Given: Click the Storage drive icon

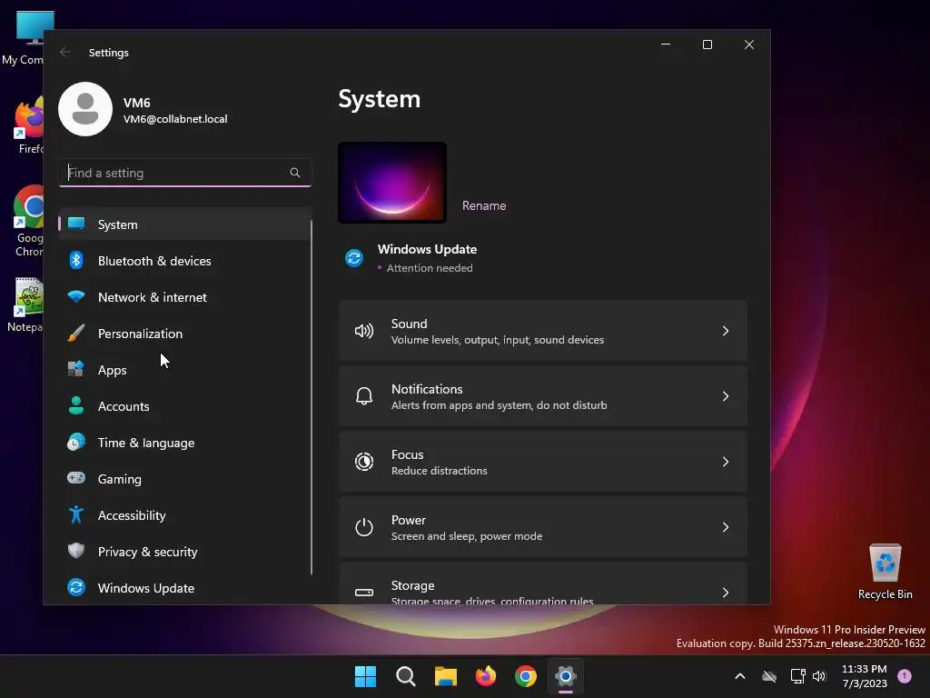Looking at the screenshot, I should pyautogui.click(x=364, y=592).
